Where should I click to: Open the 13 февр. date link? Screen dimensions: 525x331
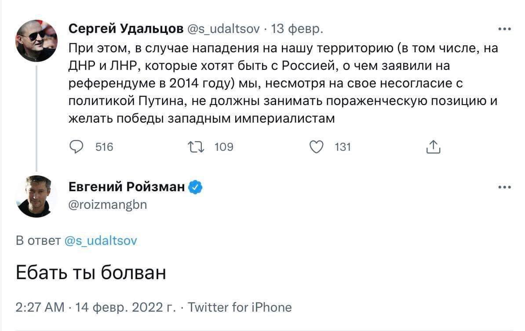pyautogui.click(x=297, y=29)
